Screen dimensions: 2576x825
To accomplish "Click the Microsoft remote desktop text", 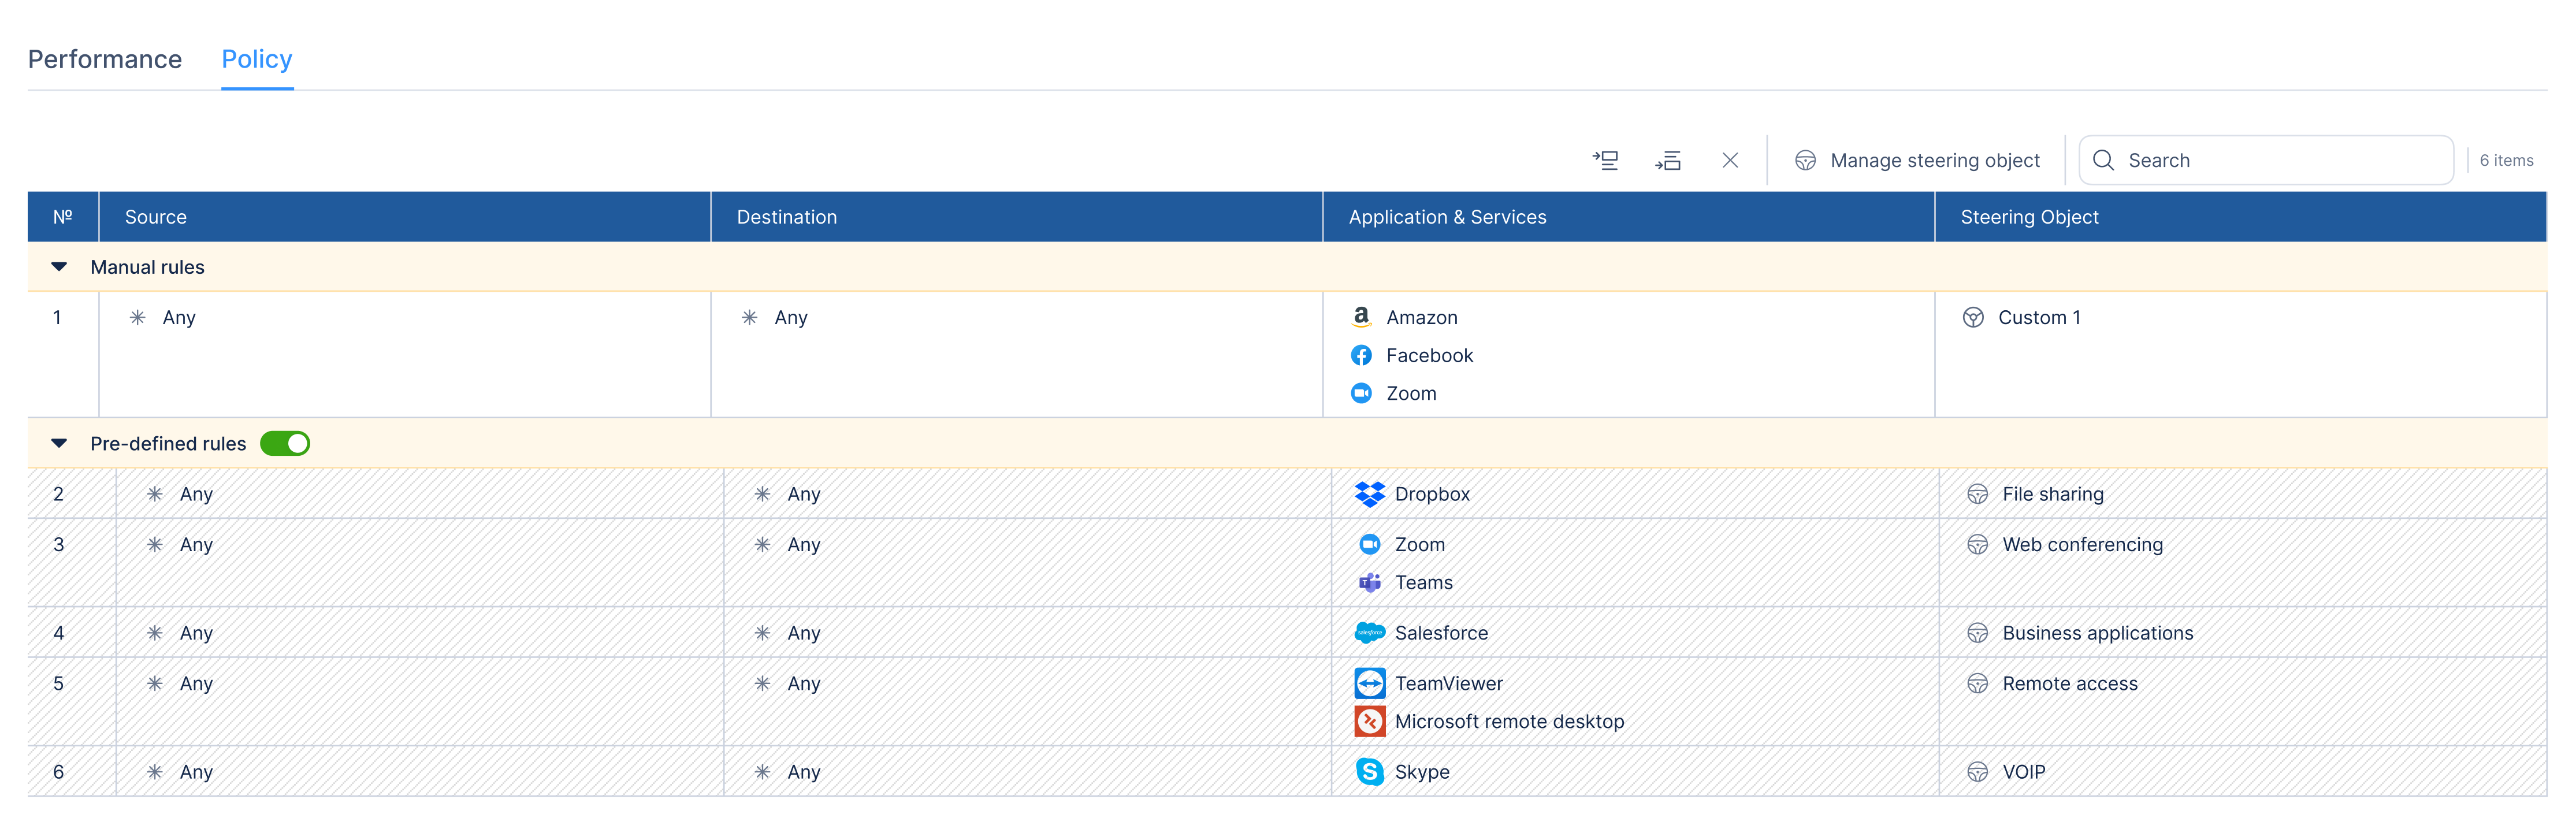I will (1509, 721).
